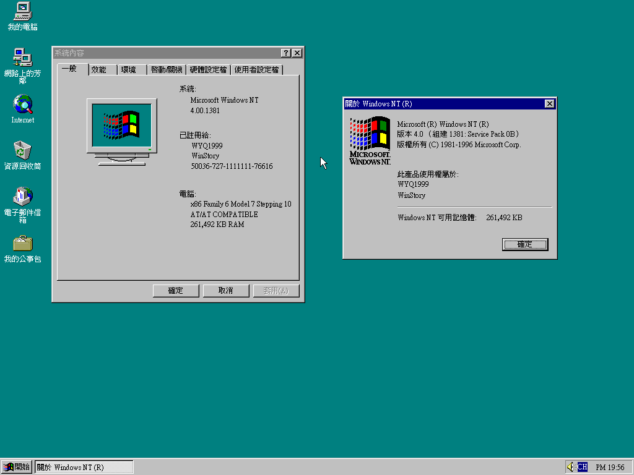Click the ? help button in 系統內容 title bar
The image size is (634, 475).
(x=285, y=53)
